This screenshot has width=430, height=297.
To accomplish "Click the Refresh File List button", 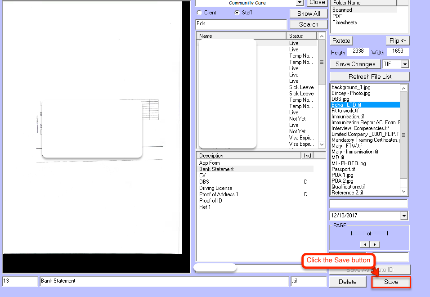I will pos(370,76).
